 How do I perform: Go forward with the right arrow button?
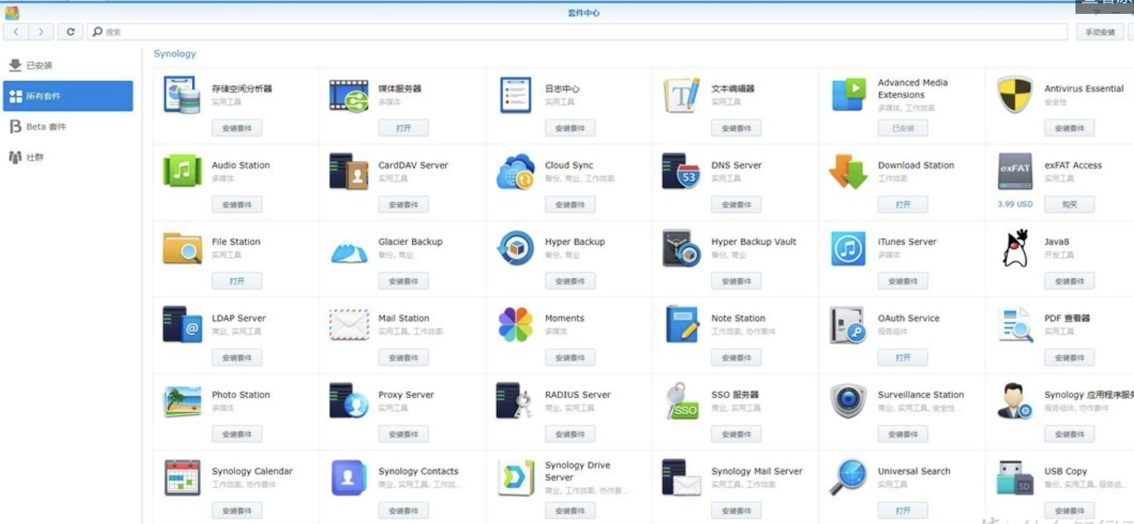(x=41, y=32)
